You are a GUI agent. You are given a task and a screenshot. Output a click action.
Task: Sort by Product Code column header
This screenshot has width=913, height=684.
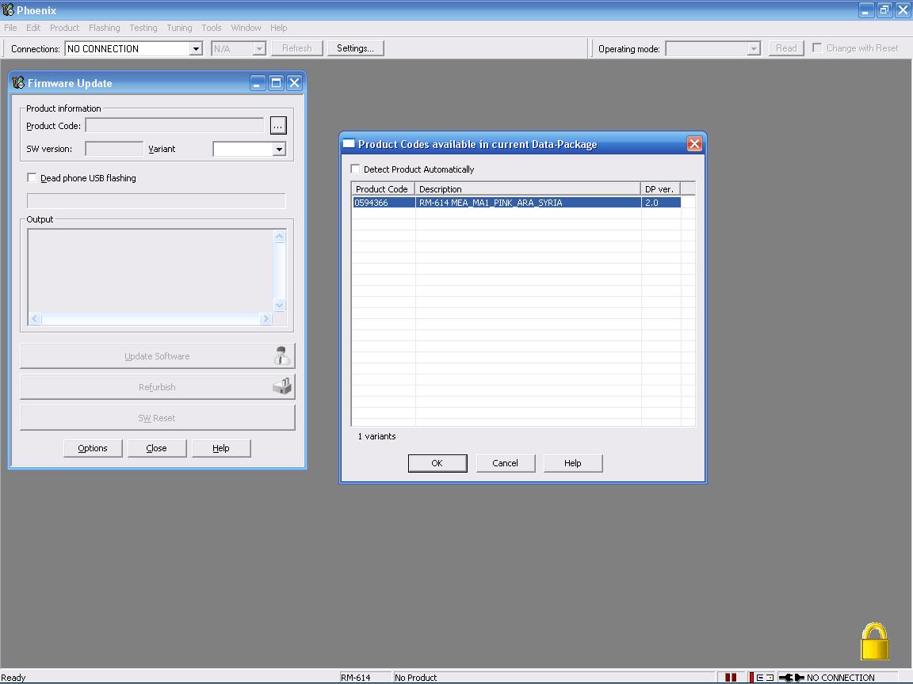tap(383, 189)
